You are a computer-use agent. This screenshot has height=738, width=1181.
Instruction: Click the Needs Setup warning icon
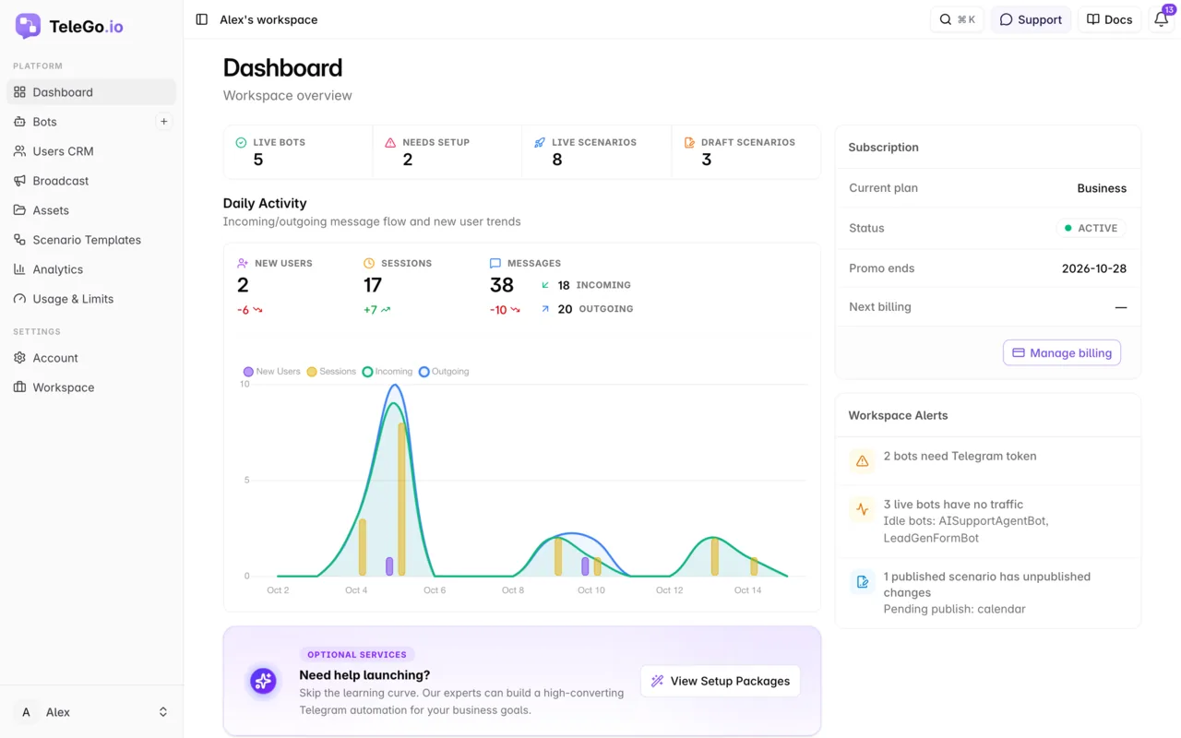point(390,143)
